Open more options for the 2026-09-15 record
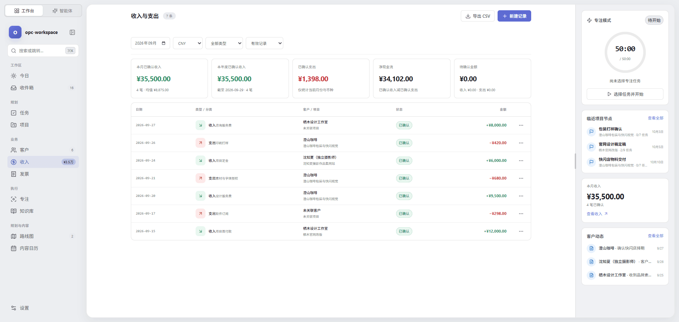Image resolution: width=679 pixels, height=322 pixels. [x=521, y=232]
